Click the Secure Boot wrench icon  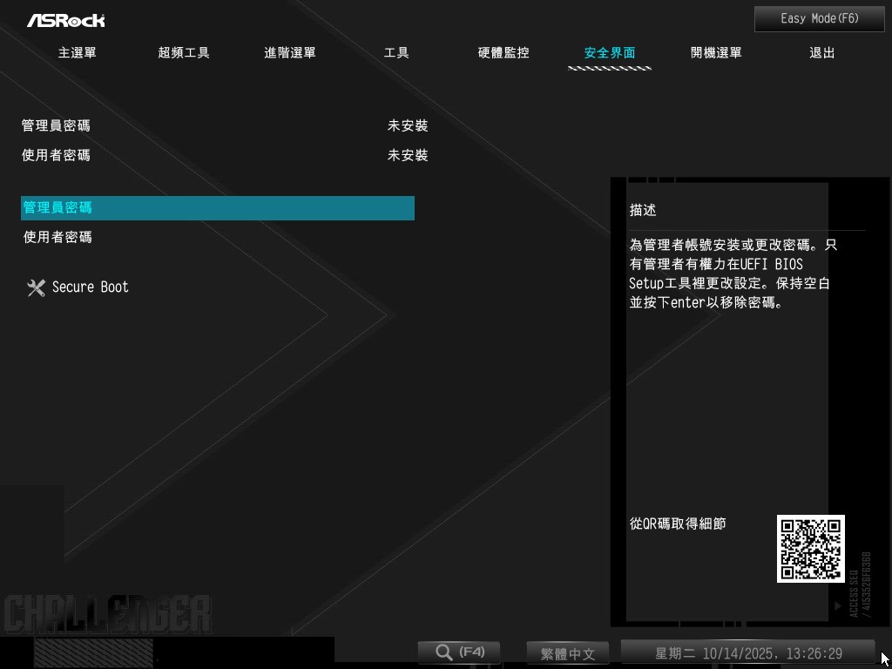(x=36, y=287)
